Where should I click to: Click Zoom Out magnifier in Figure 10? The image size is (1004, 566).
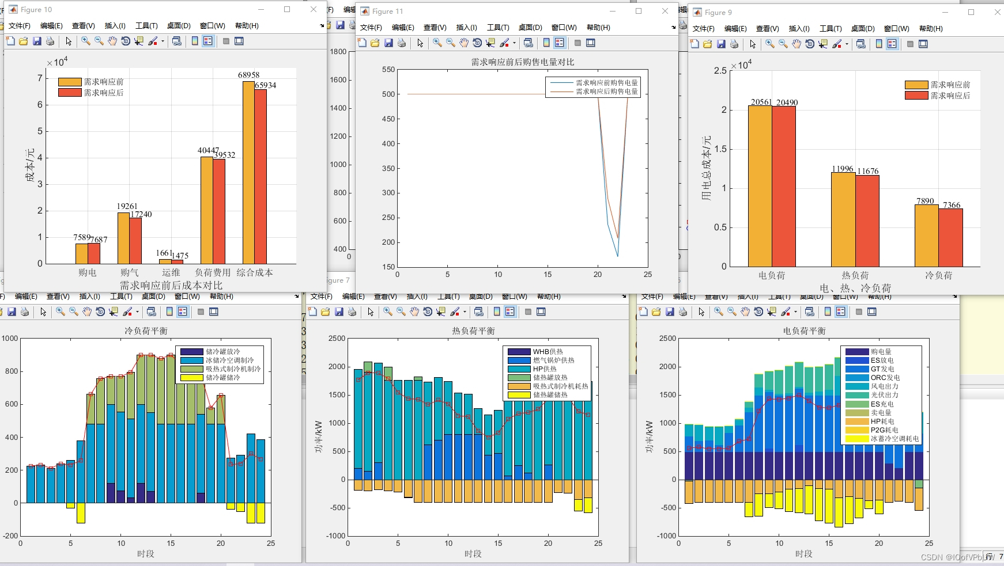coord(99,41)
